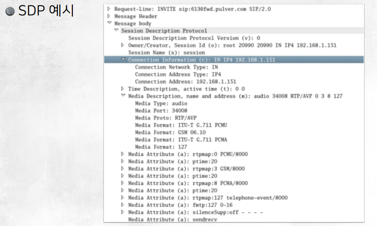
Task: Select Connection Address Type: IP4
Action: click(x=178, y=74)
